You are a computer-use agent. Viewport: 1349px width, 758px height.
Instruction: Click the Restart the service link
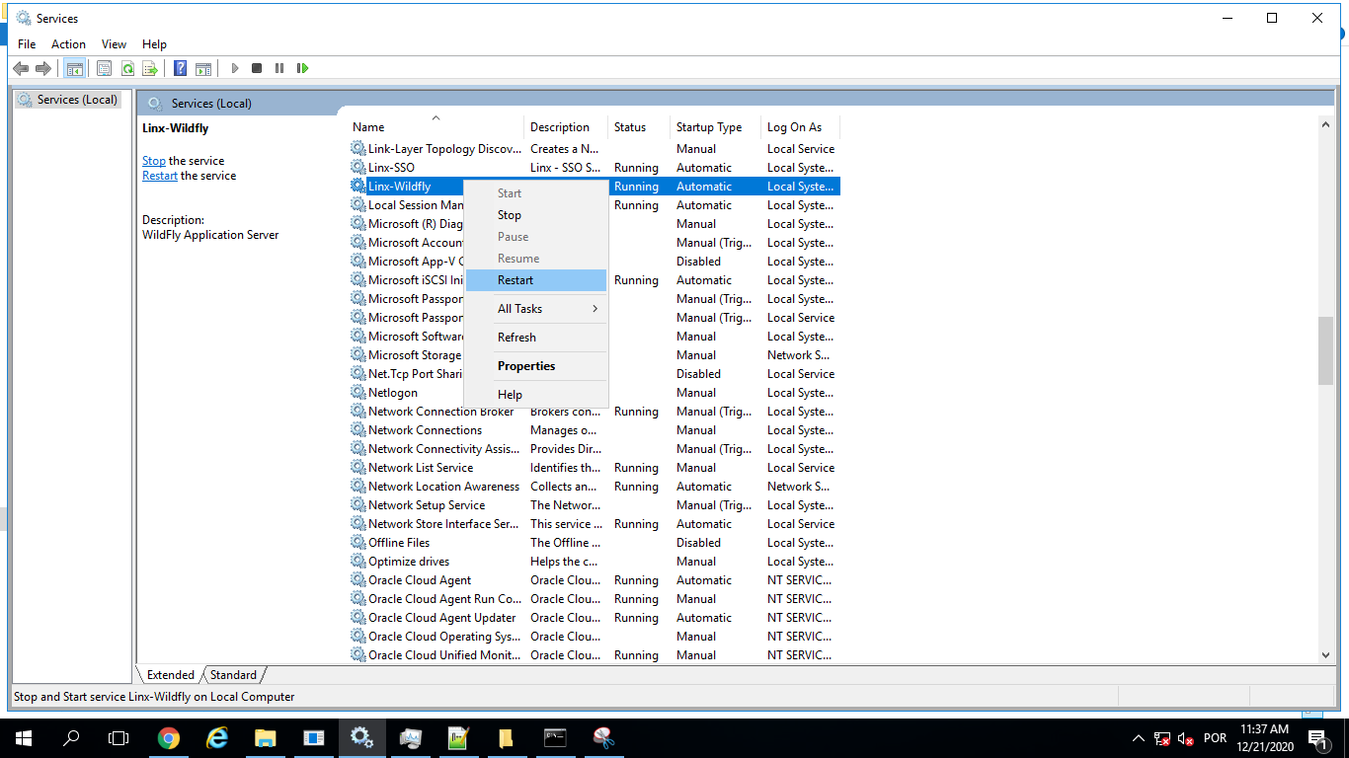[160, 176]
